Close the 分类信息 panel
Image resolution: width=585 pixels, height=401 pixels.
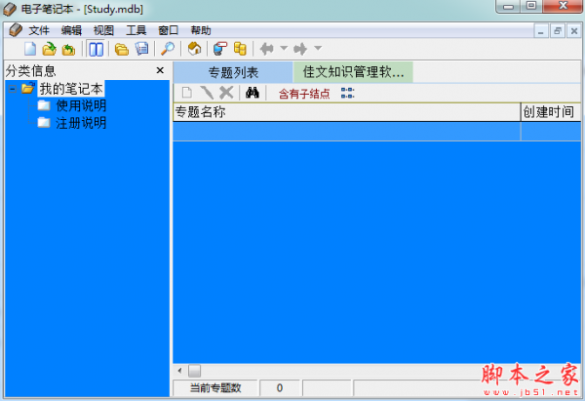click(x=160, y=70)
